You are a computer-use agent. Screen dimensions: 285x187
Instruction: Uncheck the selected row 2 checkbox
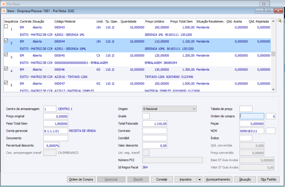[6, 40]
